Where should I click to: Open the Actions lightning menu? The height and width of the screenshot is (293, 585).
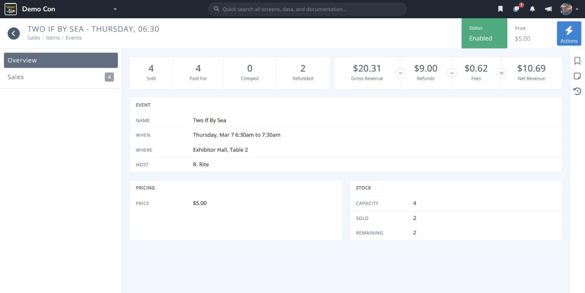point(569,33)
